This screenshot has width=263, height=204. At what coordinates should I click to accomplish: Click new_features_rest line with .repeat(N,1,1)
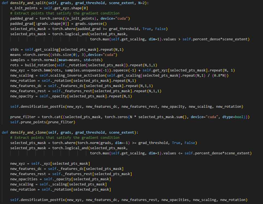click(x=86, y=91)
